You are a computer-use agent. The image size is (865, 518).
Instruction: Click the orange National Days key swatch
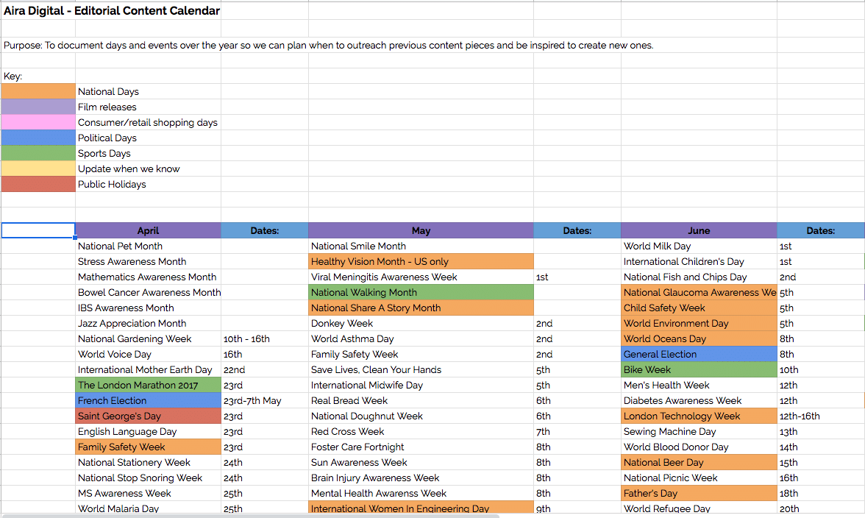pyautogui.click(x=38, y=91)
